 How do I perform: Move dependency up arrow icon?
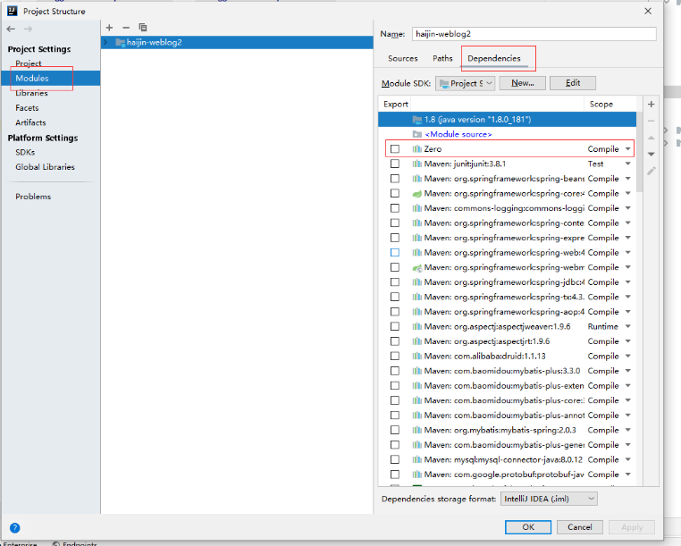[x=651, y=138]
